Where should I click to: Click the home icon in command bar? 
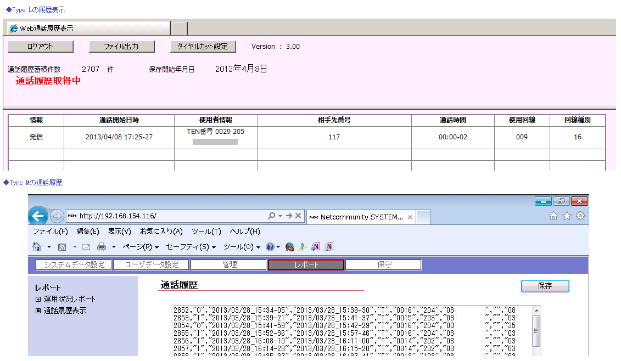click(37, 247)
